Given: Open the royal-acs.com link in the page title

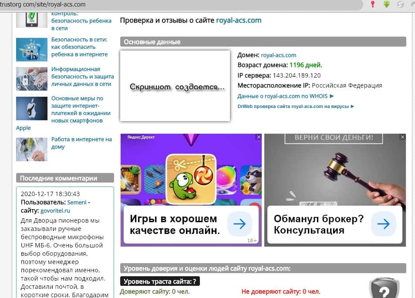Looking at the screenshot, I should coord(239,20).
